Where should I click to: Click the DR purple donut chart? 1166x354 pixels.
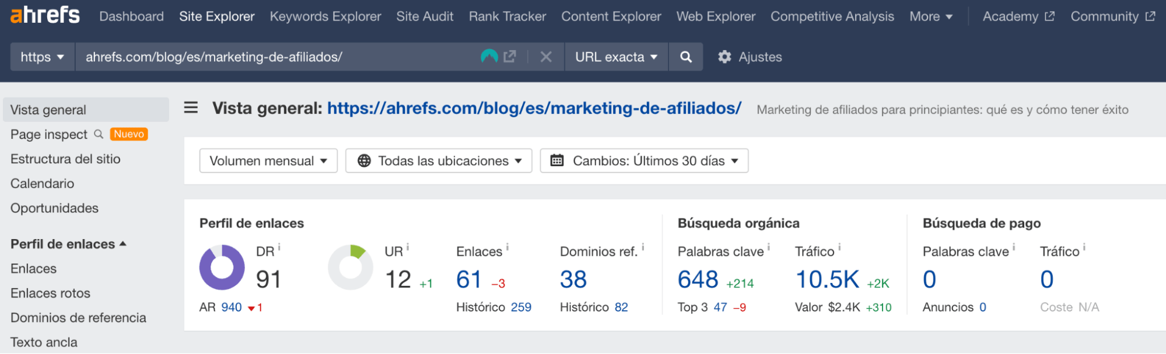click(222, 268)
